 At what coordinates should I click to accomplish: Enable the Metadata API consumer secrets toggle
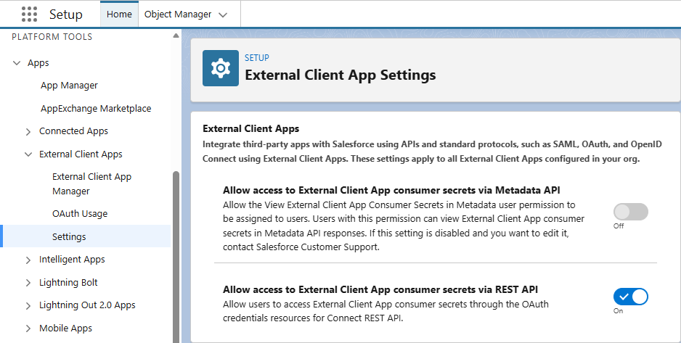click(x=631, y=212)
